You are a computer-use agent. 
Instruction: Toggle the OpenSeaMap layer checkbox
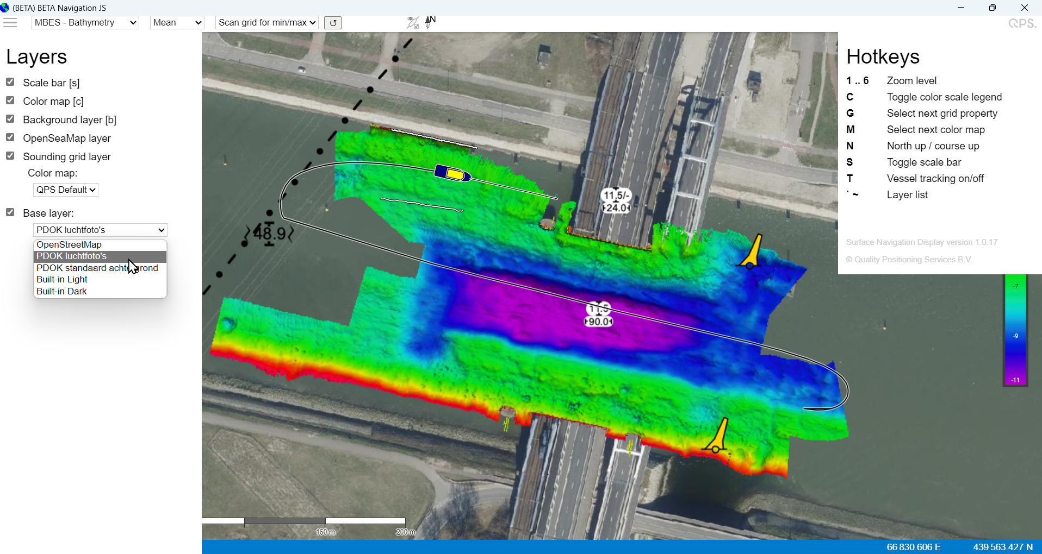(10, 137)
